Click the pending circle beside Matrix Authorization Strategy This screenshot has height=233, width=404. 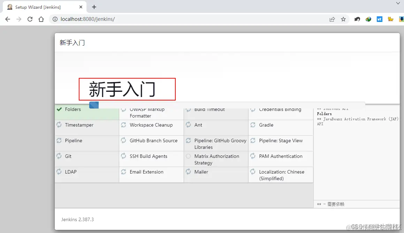[188, 156]
